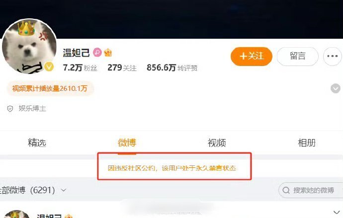Image resolution: width=343 pixels, height=218 pixels.
Task: Select the 微博 tab
Action: [x=127, y=143]
